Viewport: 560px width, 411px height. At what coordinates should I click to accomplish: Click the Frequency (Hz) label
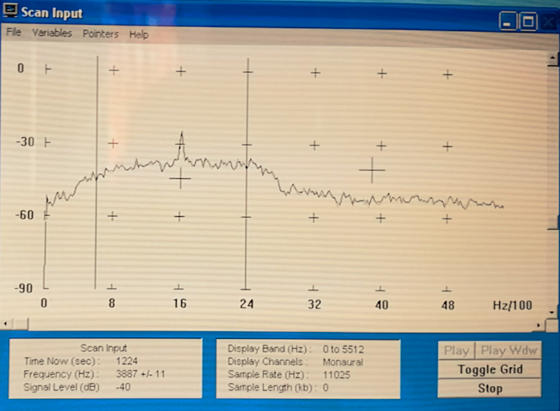click(61, 374)
